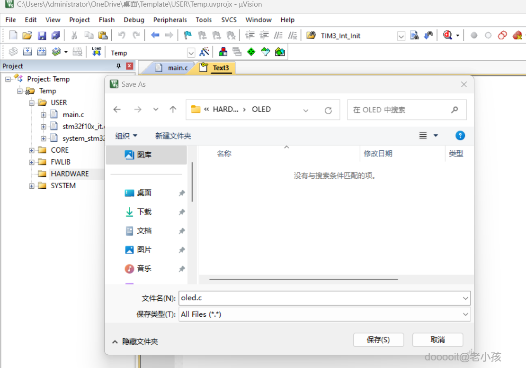The height and width of the screenshot is (368, 526).
Task: Click 新建文件夹 to create new folder
Action: 173,136
